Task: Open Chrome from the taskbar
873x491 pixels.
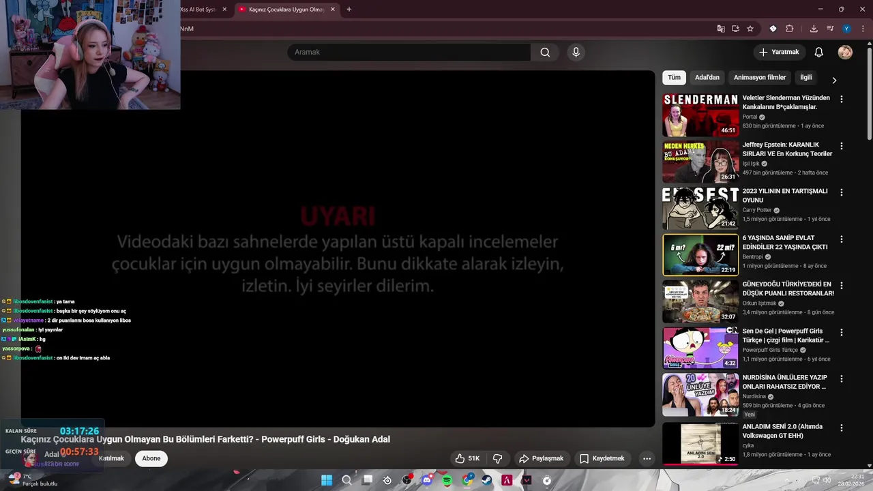Action: (467, 480)
